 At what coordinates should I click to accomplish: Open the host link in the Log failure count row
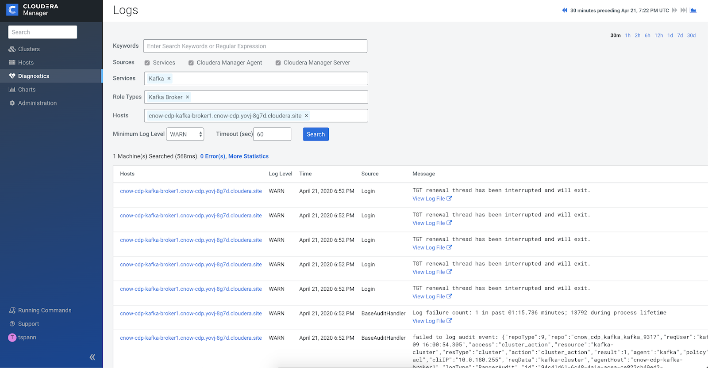(191, 314)
